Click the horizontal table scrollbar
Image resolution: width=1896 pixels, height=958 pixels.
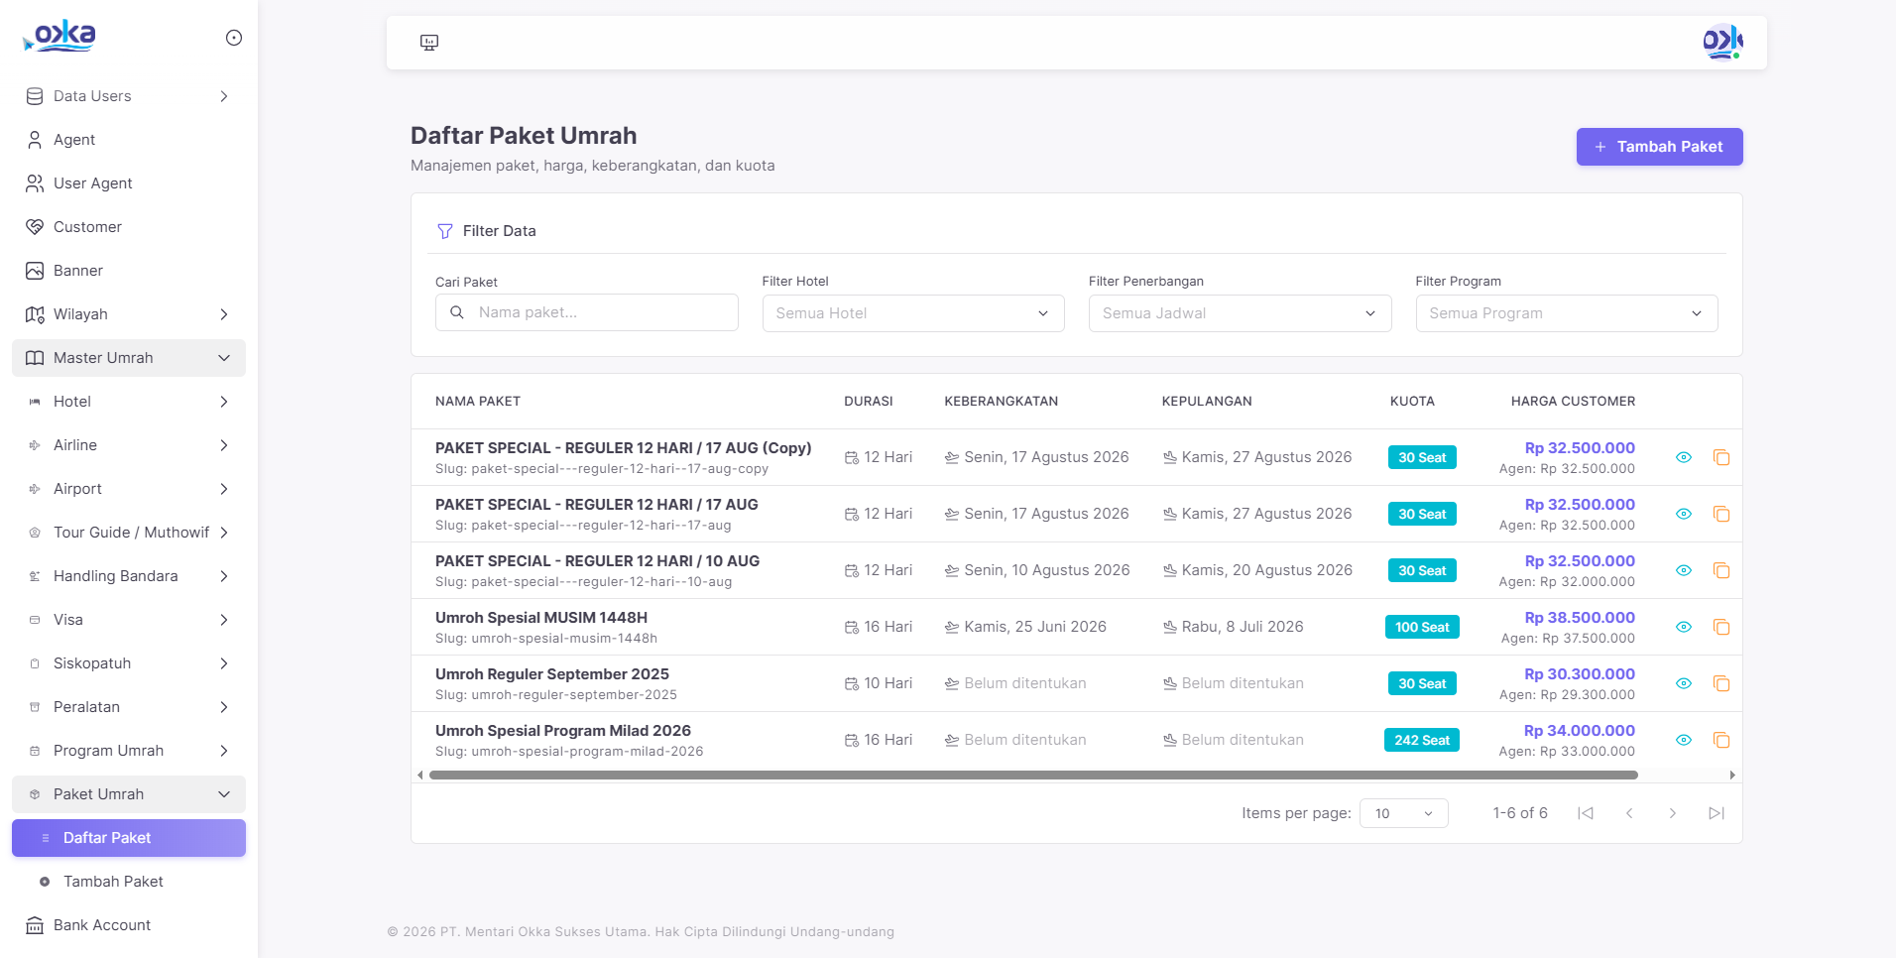click(1033, 776)
